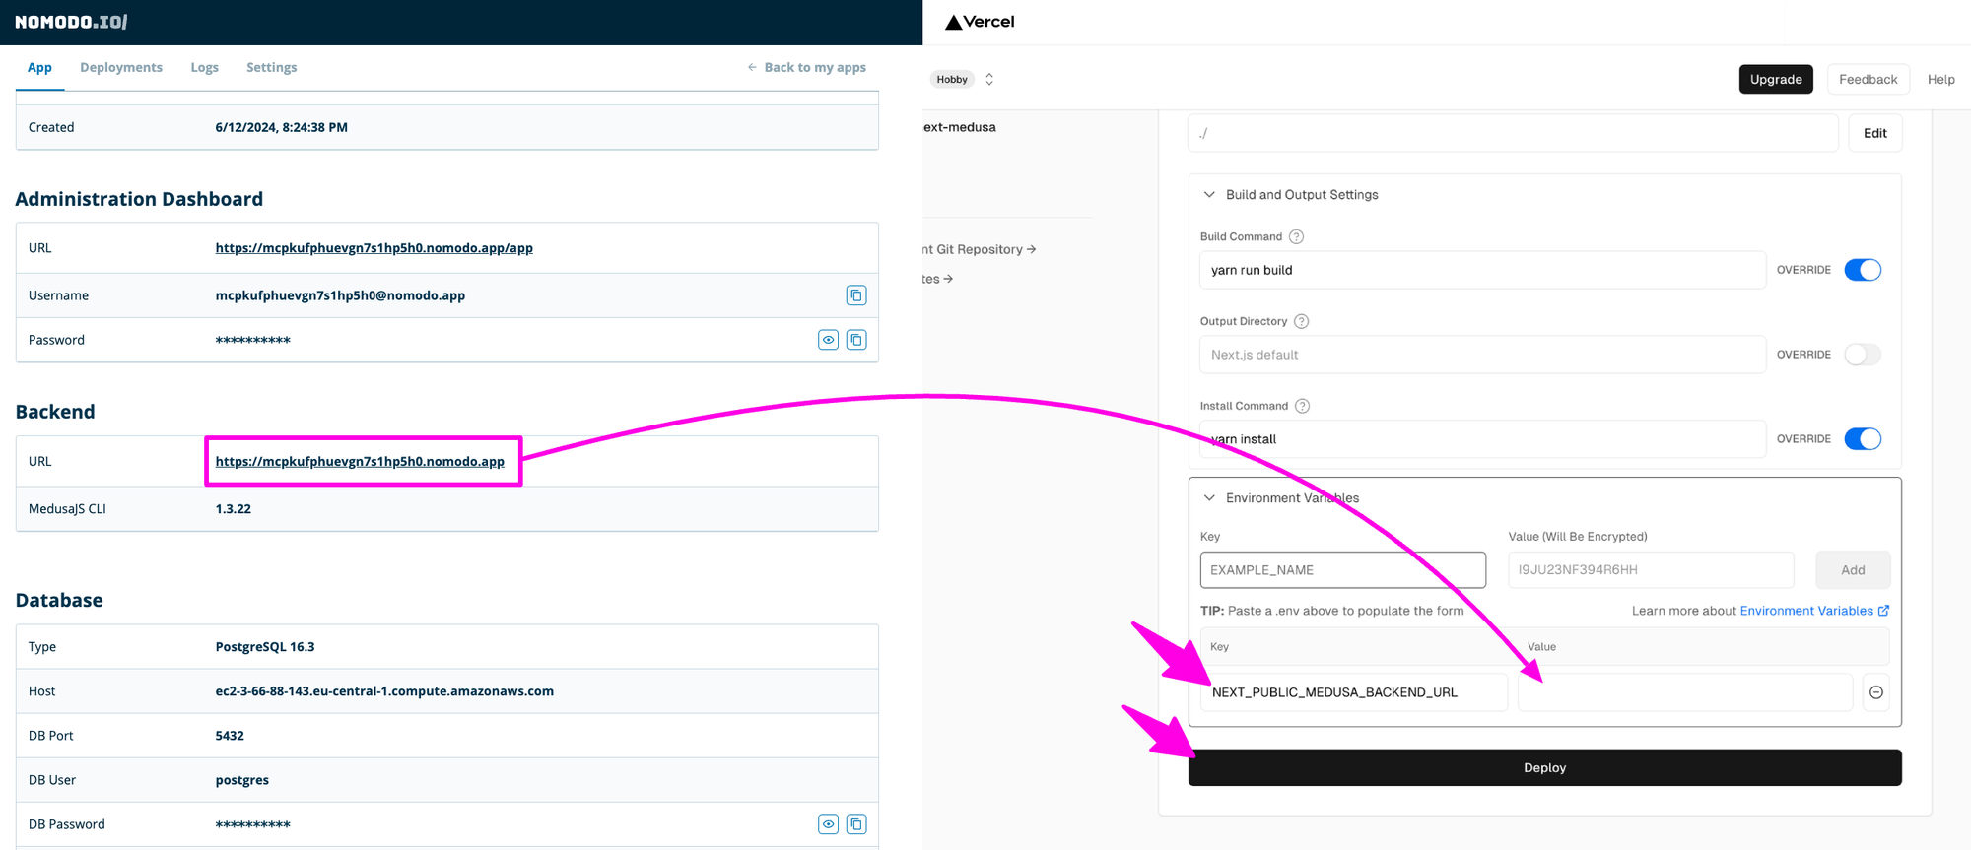Click the Install Command yarn install field

(1482, 439)
